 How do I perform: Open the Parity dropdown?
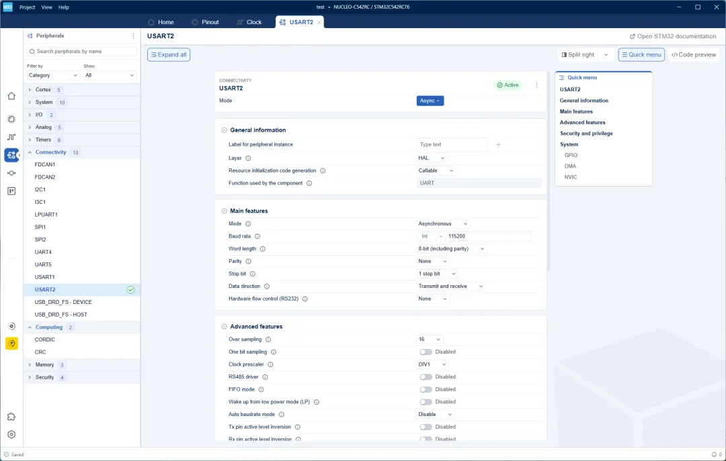tap(432, 261)
